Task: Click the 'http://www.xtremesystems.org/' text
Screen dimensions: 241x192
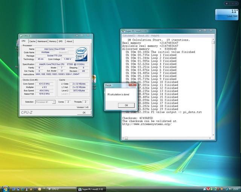Action: coord(147,124)
